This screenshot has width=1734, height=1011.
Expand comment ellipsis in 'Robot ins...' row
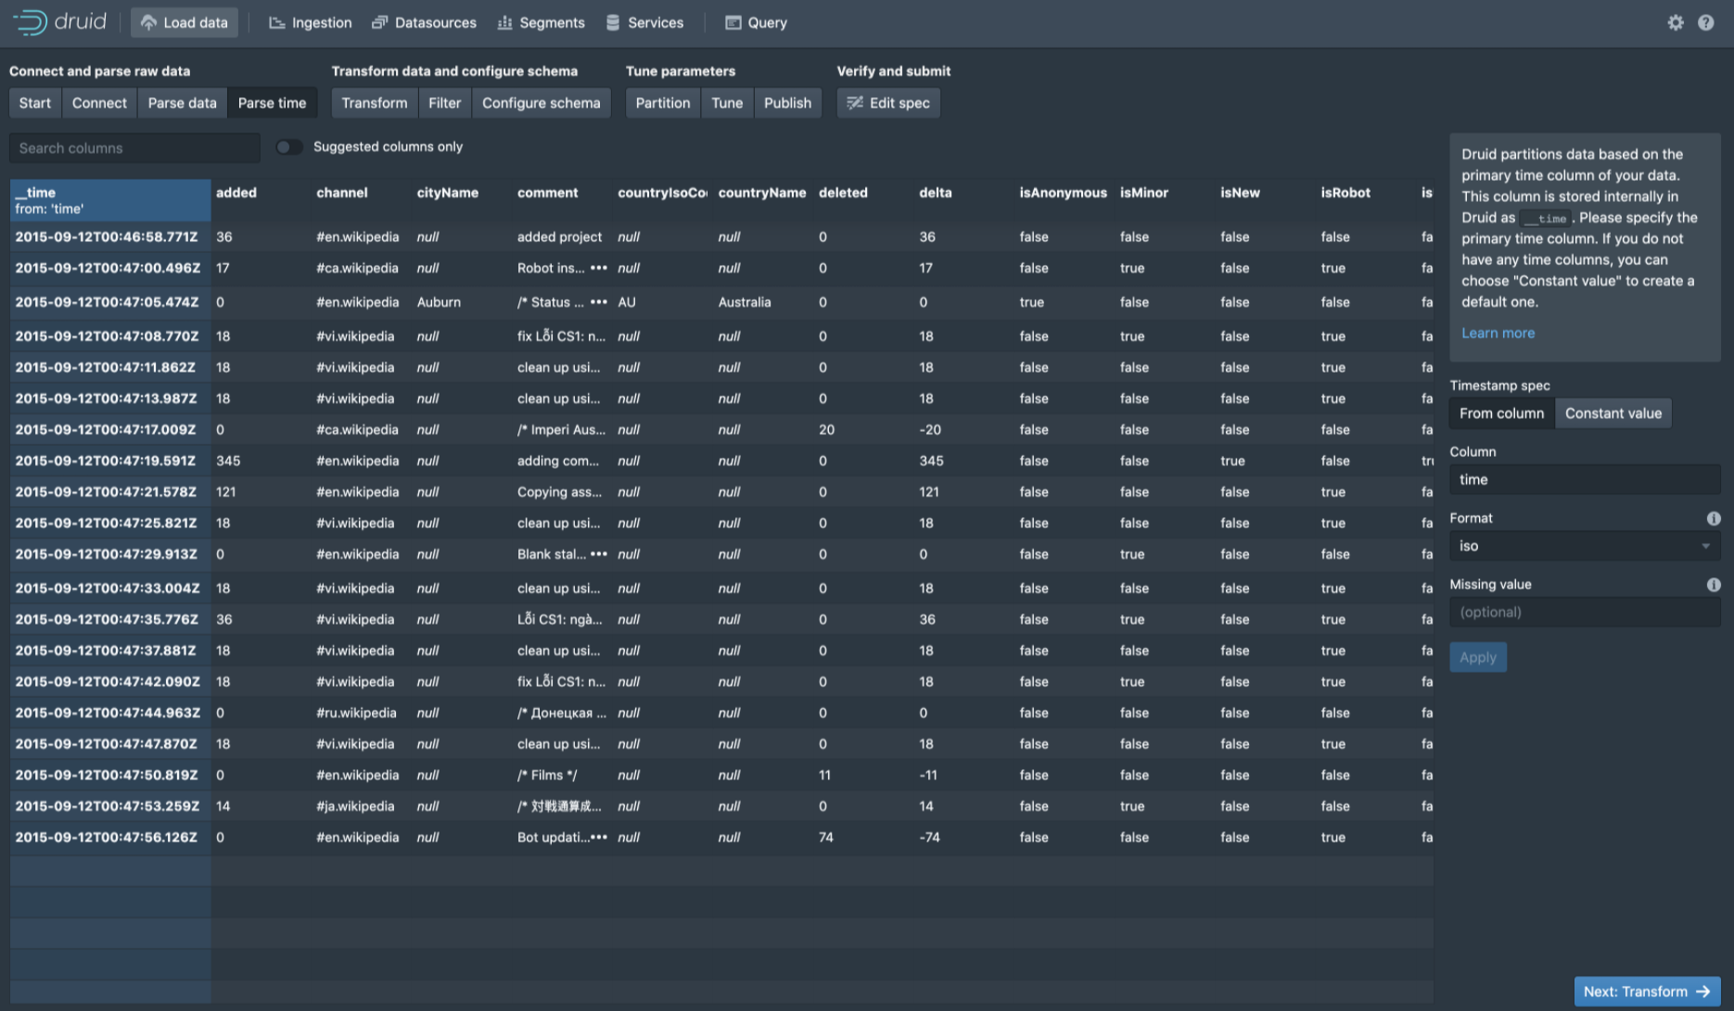point(599,268)
